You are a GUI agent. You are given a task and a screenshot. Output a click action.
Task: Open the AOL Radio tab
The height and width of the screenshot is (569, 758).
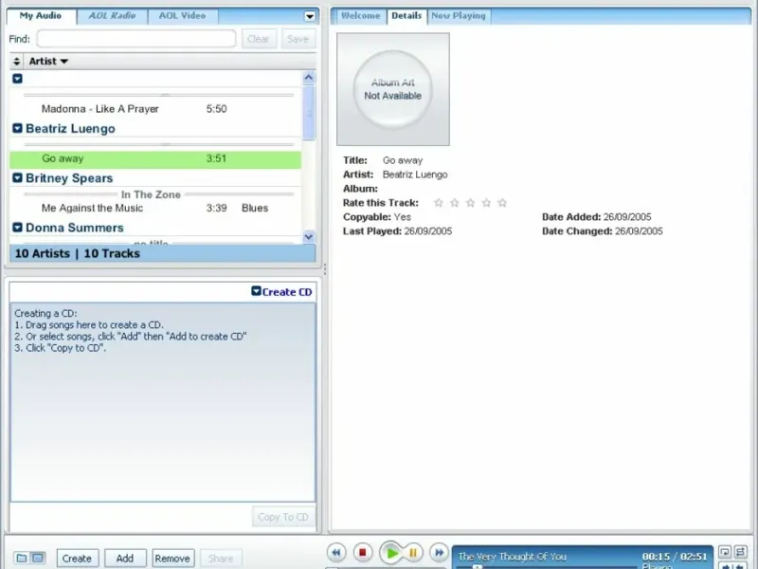[x=112, y=16]
